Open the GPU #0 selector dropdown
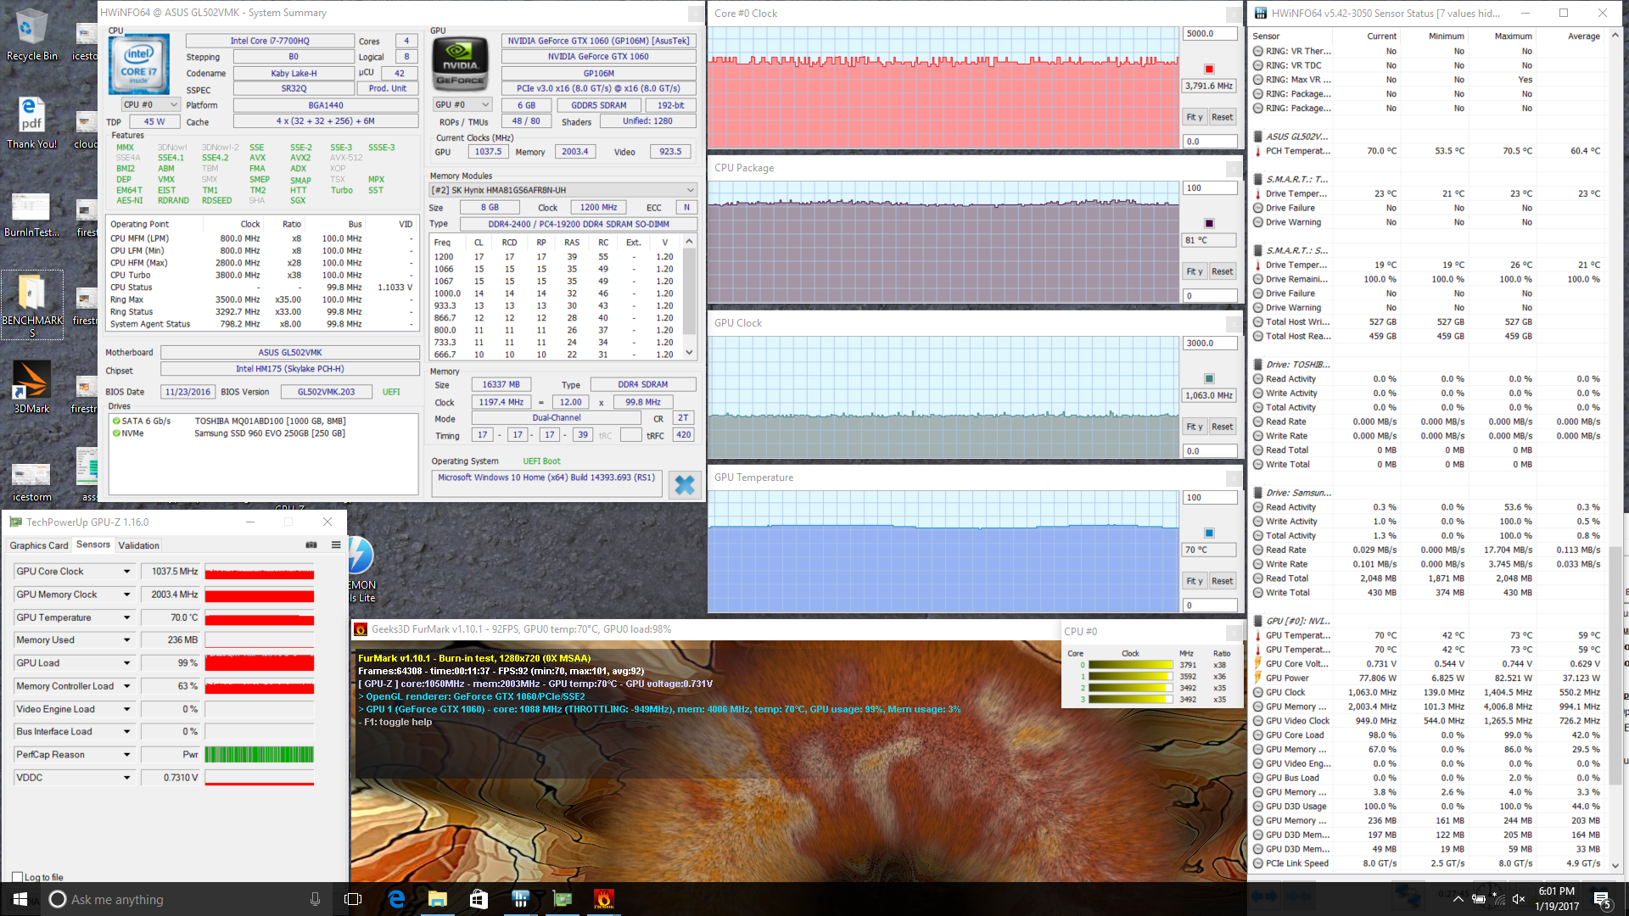 click(462, 104)
